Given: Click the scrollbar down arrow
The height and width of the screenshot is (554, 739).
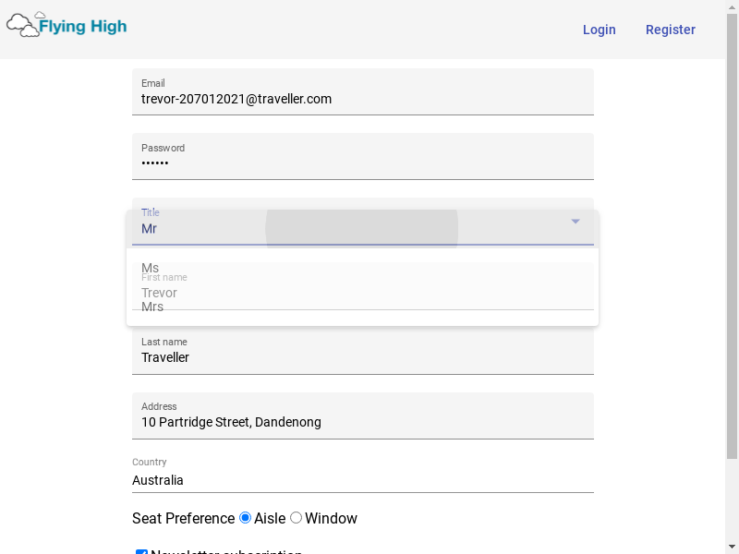Looking at the screenshot, I should coord(732,547).
